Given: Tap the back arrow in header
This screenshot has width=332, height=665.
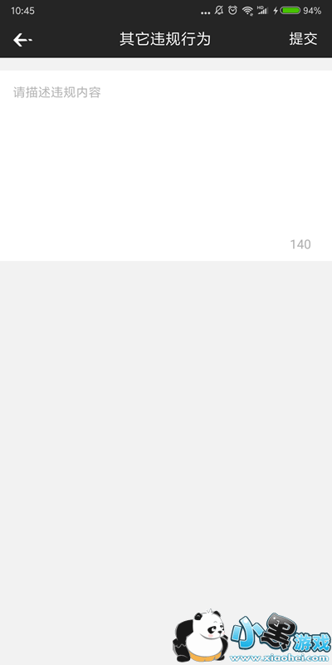Looking at the screenshot, I should (x=22, y=40).
